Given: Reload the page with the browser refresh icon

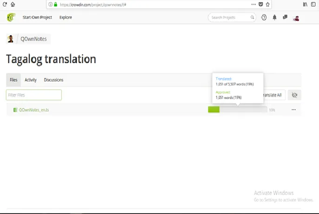Looking at the screenshot, I should (x=5, y=4).
